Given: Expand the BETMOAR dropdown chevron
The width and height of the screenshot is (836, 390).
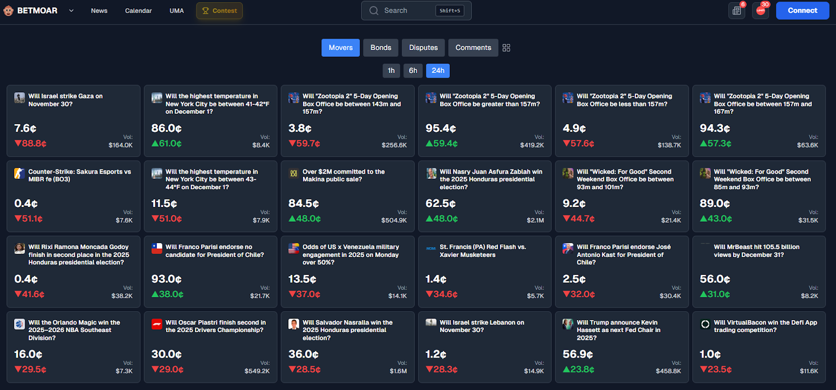Looking at the screenshot, I should (71, 10).
